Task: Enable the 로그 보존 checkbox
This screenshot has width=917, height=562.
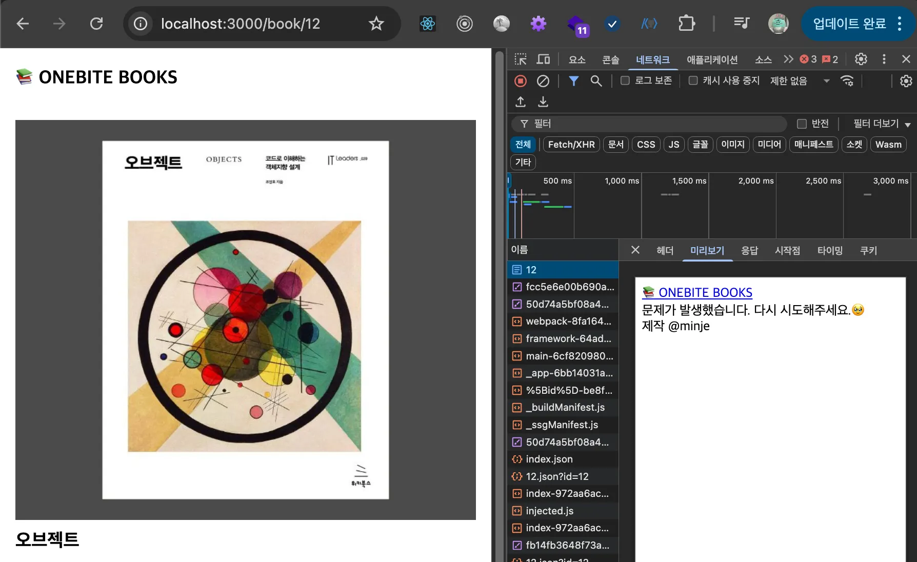Action: pyautogui.click(x=625, y=81)
